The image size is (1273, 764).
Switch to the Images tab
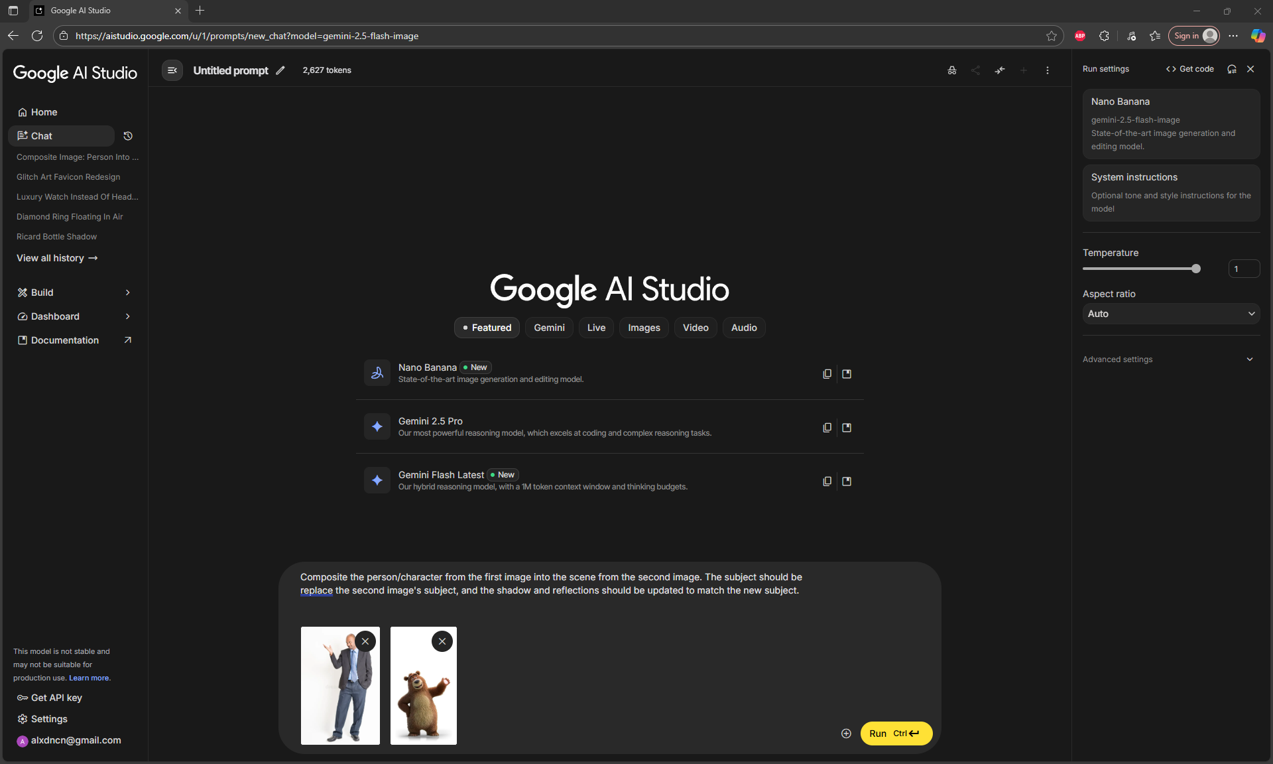click(644, 328)
